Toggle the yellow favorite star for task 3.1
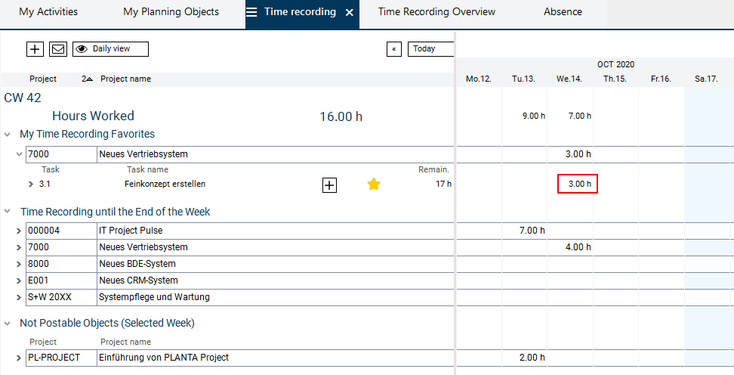This screenshot has height=375, width=734. point(374,184)
